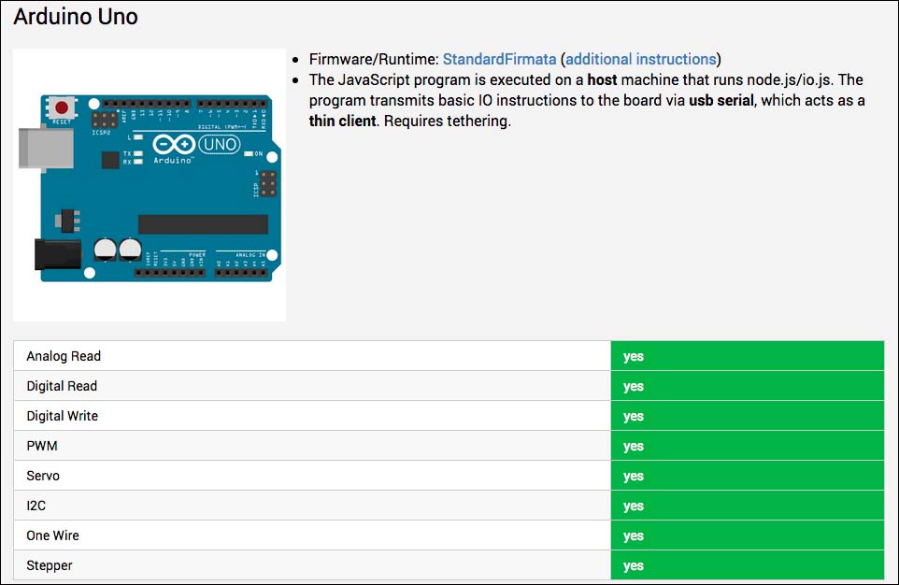Select the Digital Write row label
The height and width of the screenshot is (585, 899).
coord(63,416)
